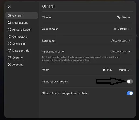
Task: Choose a different voice from Maple dropdown
Action: (x=124, y=70)
